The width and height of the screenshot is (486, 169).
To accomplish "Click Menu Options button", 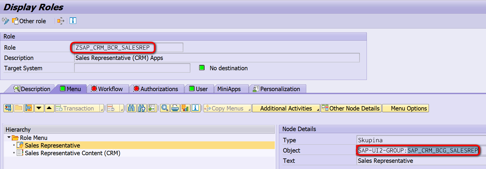I will click(405, 108).
